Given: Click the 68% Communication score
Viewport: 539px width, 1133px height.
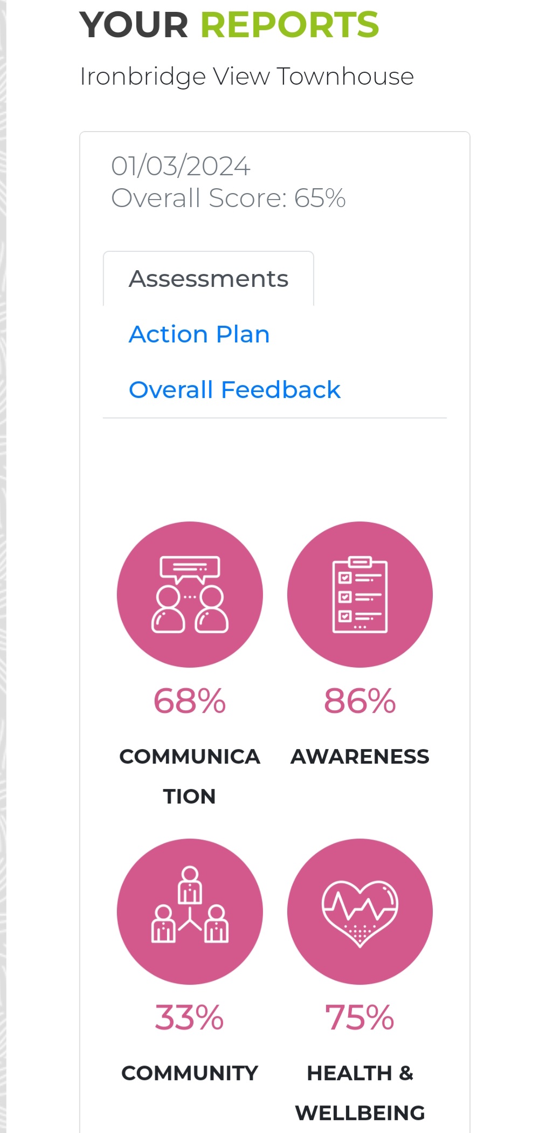Looking at the screenshot, I should click(190, 701).
